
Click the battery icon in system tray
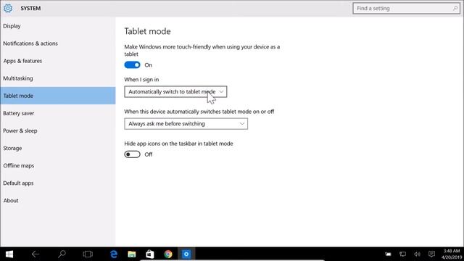388,254
